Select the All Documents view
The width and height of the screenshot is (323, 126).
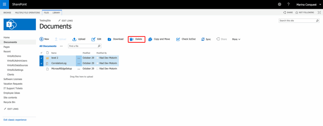tap(48, 46)
